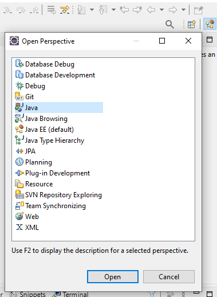Image resolution: width=217 pixels, height=297 pixels.
Task: Select the Web perspective globe icon
Action: pyautogui.click(x=19, y=216)
